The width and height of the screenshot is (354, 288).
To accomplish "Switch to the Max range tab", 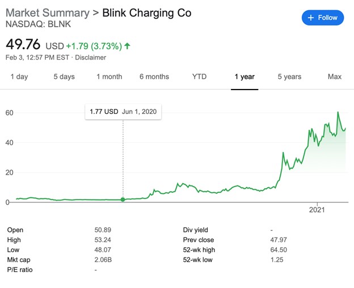I will point(334,77).
